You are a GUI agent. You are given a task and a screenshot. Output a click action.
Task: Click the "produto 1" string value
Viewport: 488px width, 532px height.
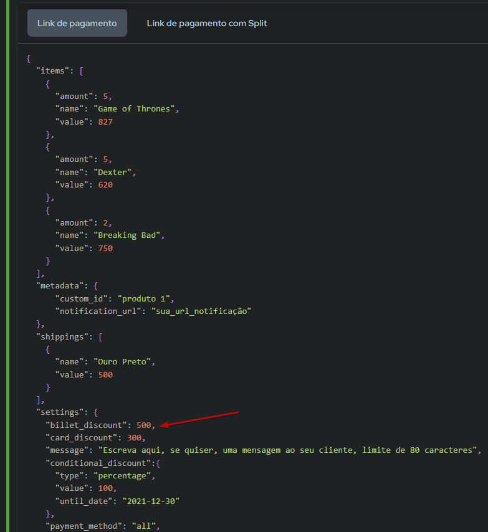[x=143, y=299]
